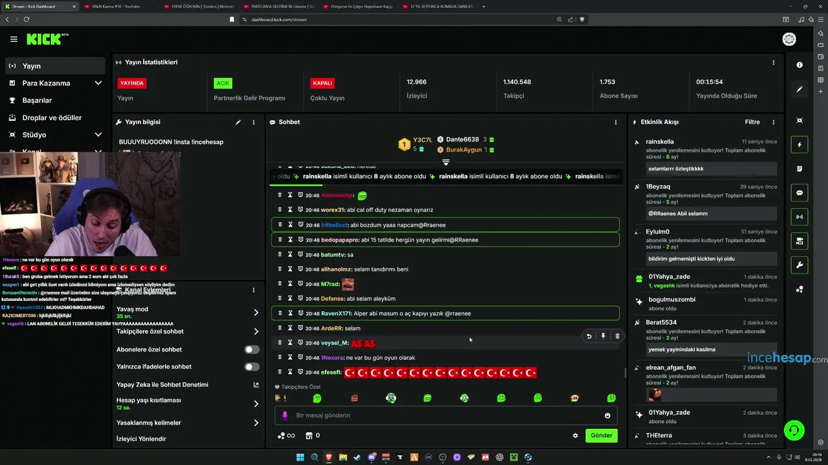The height and width of the screenshot is (465, 828).
Task: Click username RavenX171 in chat
Action: point(336,314)
